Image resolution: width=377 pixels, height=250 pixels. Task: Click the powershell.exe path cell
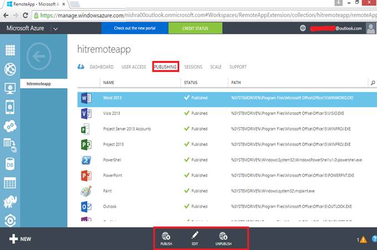[296, 160]
